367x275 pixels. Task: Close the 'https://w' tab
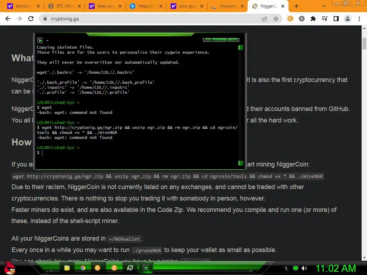[161, 6]
